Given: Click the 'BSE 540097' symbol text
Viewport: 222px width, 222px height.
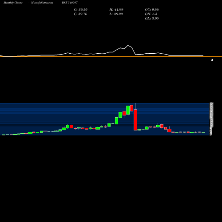Looking at the screenshot, I should 70,3.
